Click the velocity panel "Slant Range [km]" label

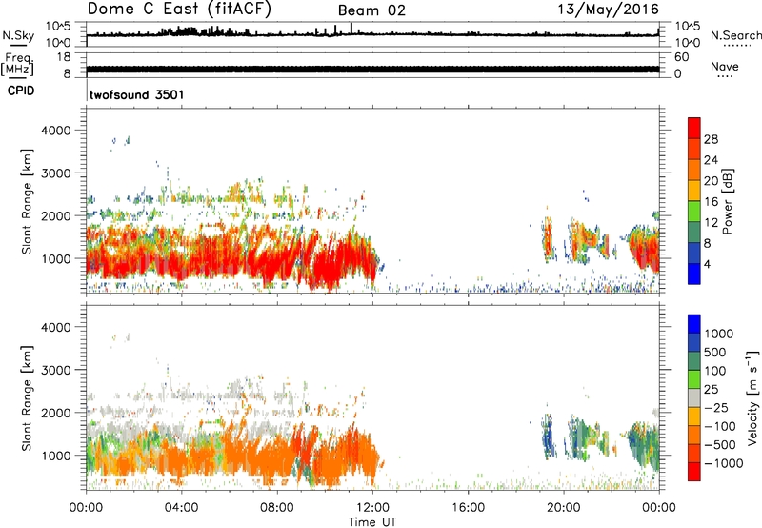click(x=27, y=397)
